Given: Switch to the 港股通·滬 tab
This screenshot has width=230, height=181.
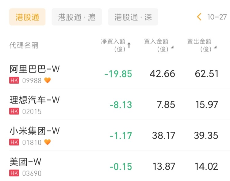Looking at the screenshot, I should pos(77,17).
